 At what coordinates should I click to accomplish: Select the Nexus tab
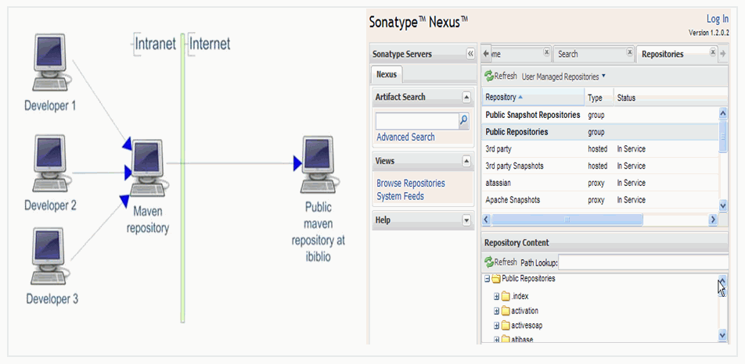click(x=387, y=75)
